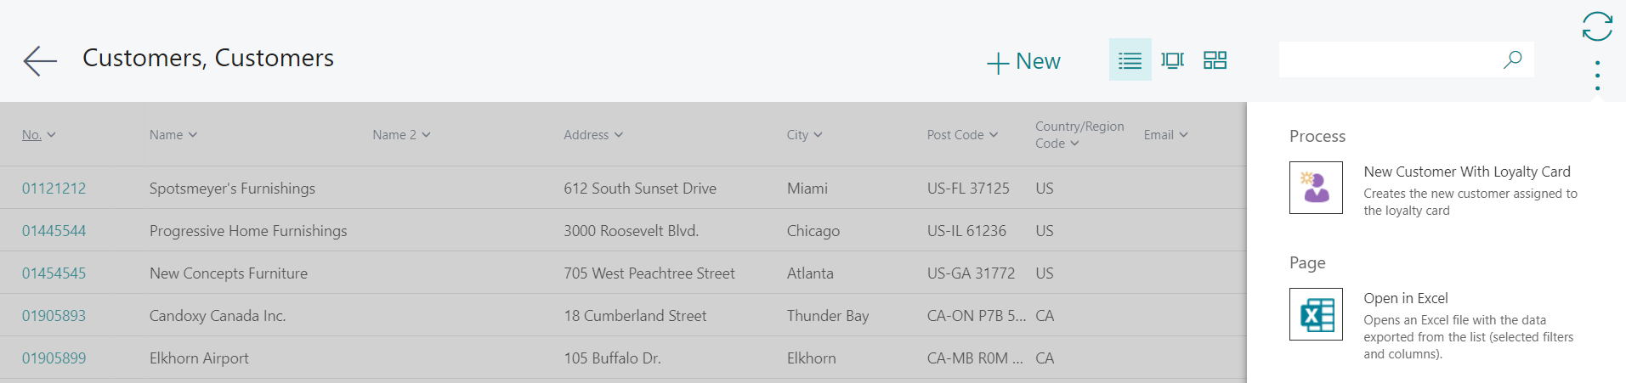The width and height of the screenshot is (1626, 383).
Task: Click the refresh icon
Action: pos(1597,26)
